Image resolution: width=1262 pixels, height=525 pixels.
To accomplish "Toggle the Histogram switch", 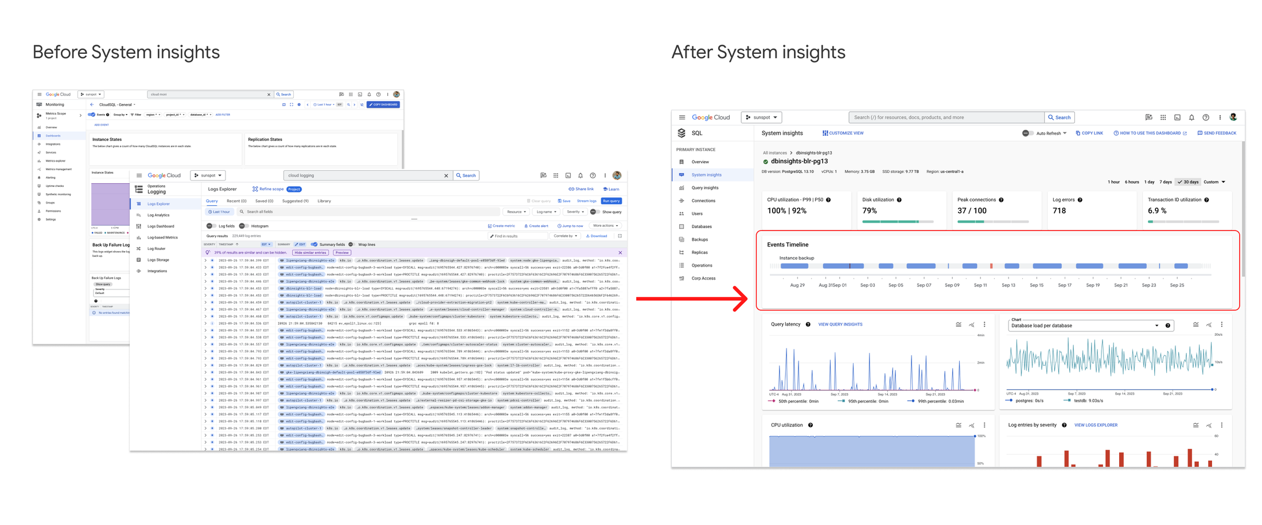I will [x=243, y=226].
